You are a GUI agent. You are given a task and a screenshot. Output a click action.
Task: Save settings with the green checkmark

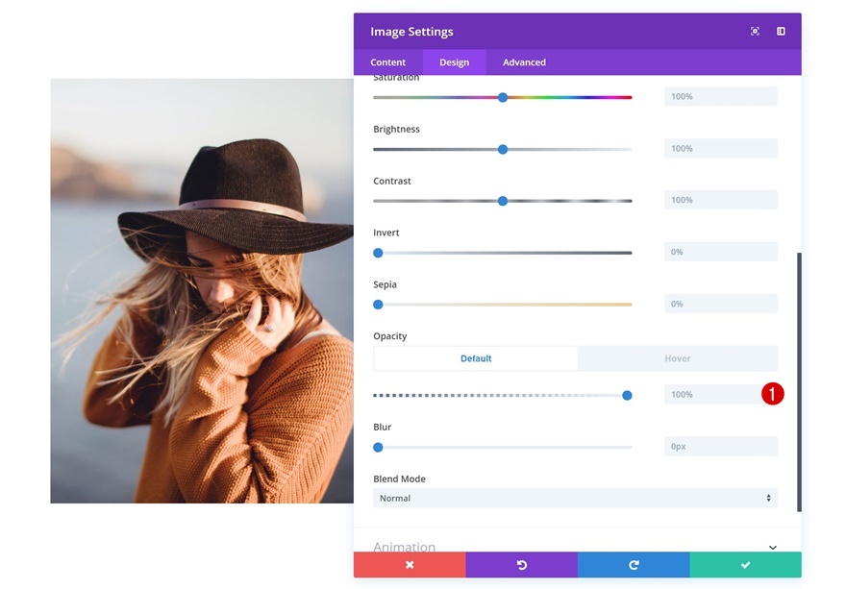coord(746,565)
